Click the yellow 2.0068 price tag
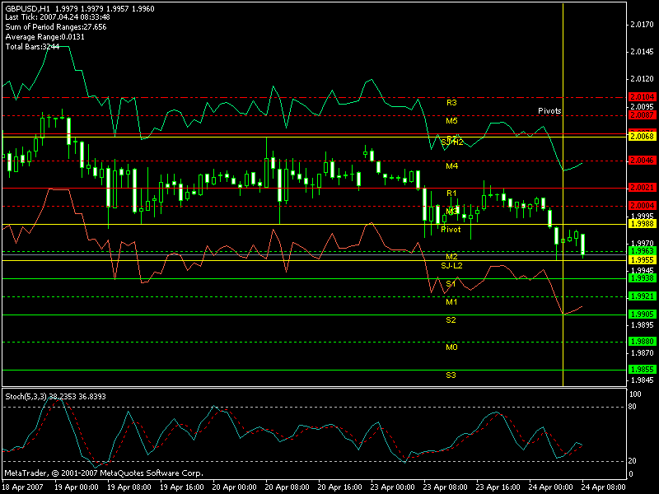 [641, 135]
